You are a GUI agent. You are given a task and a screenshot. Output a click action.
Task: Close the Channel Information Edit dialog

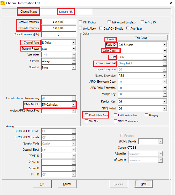pos(171,3)
